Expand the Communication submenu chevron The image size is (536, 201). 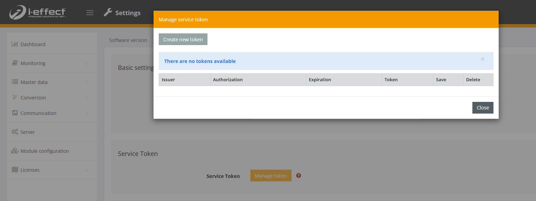pyautogui.click(x=87, y=113)
